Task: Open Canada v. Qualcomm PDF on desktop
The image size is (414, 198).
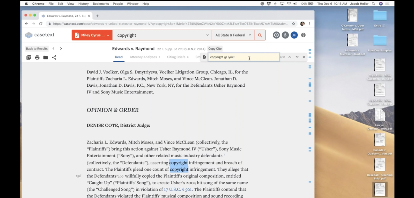Action: pyautogui.click(x=380, y=144)
